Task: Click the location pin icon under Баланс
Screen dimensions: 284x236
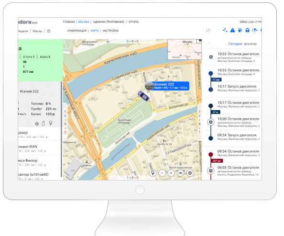Action: tap(51, 123)
